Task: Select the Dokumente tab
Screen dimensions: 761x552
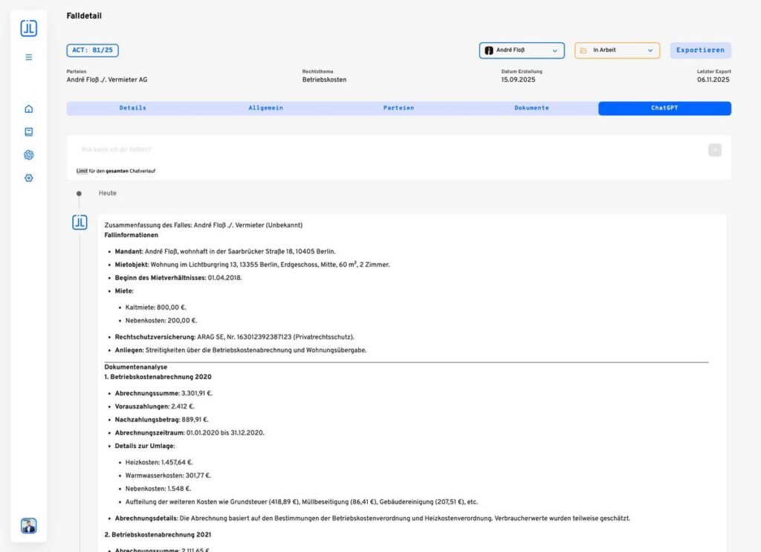Action: click(x=531, y=108)
